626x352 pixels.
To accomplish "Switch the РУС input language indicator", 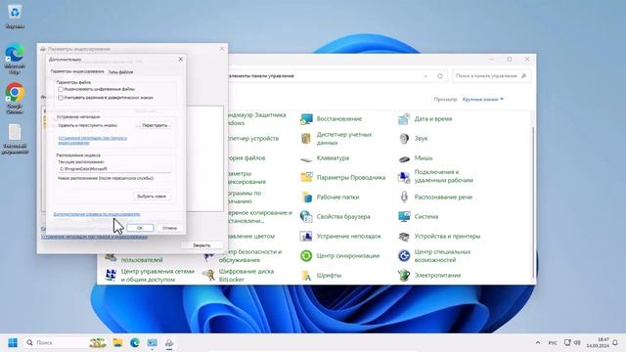I will point(553,343).
